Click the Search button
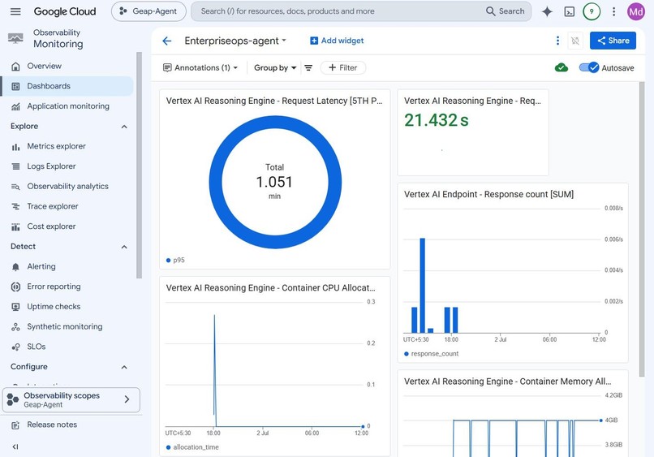The width and height of the screenshot is (654, 457). (505, 11)
